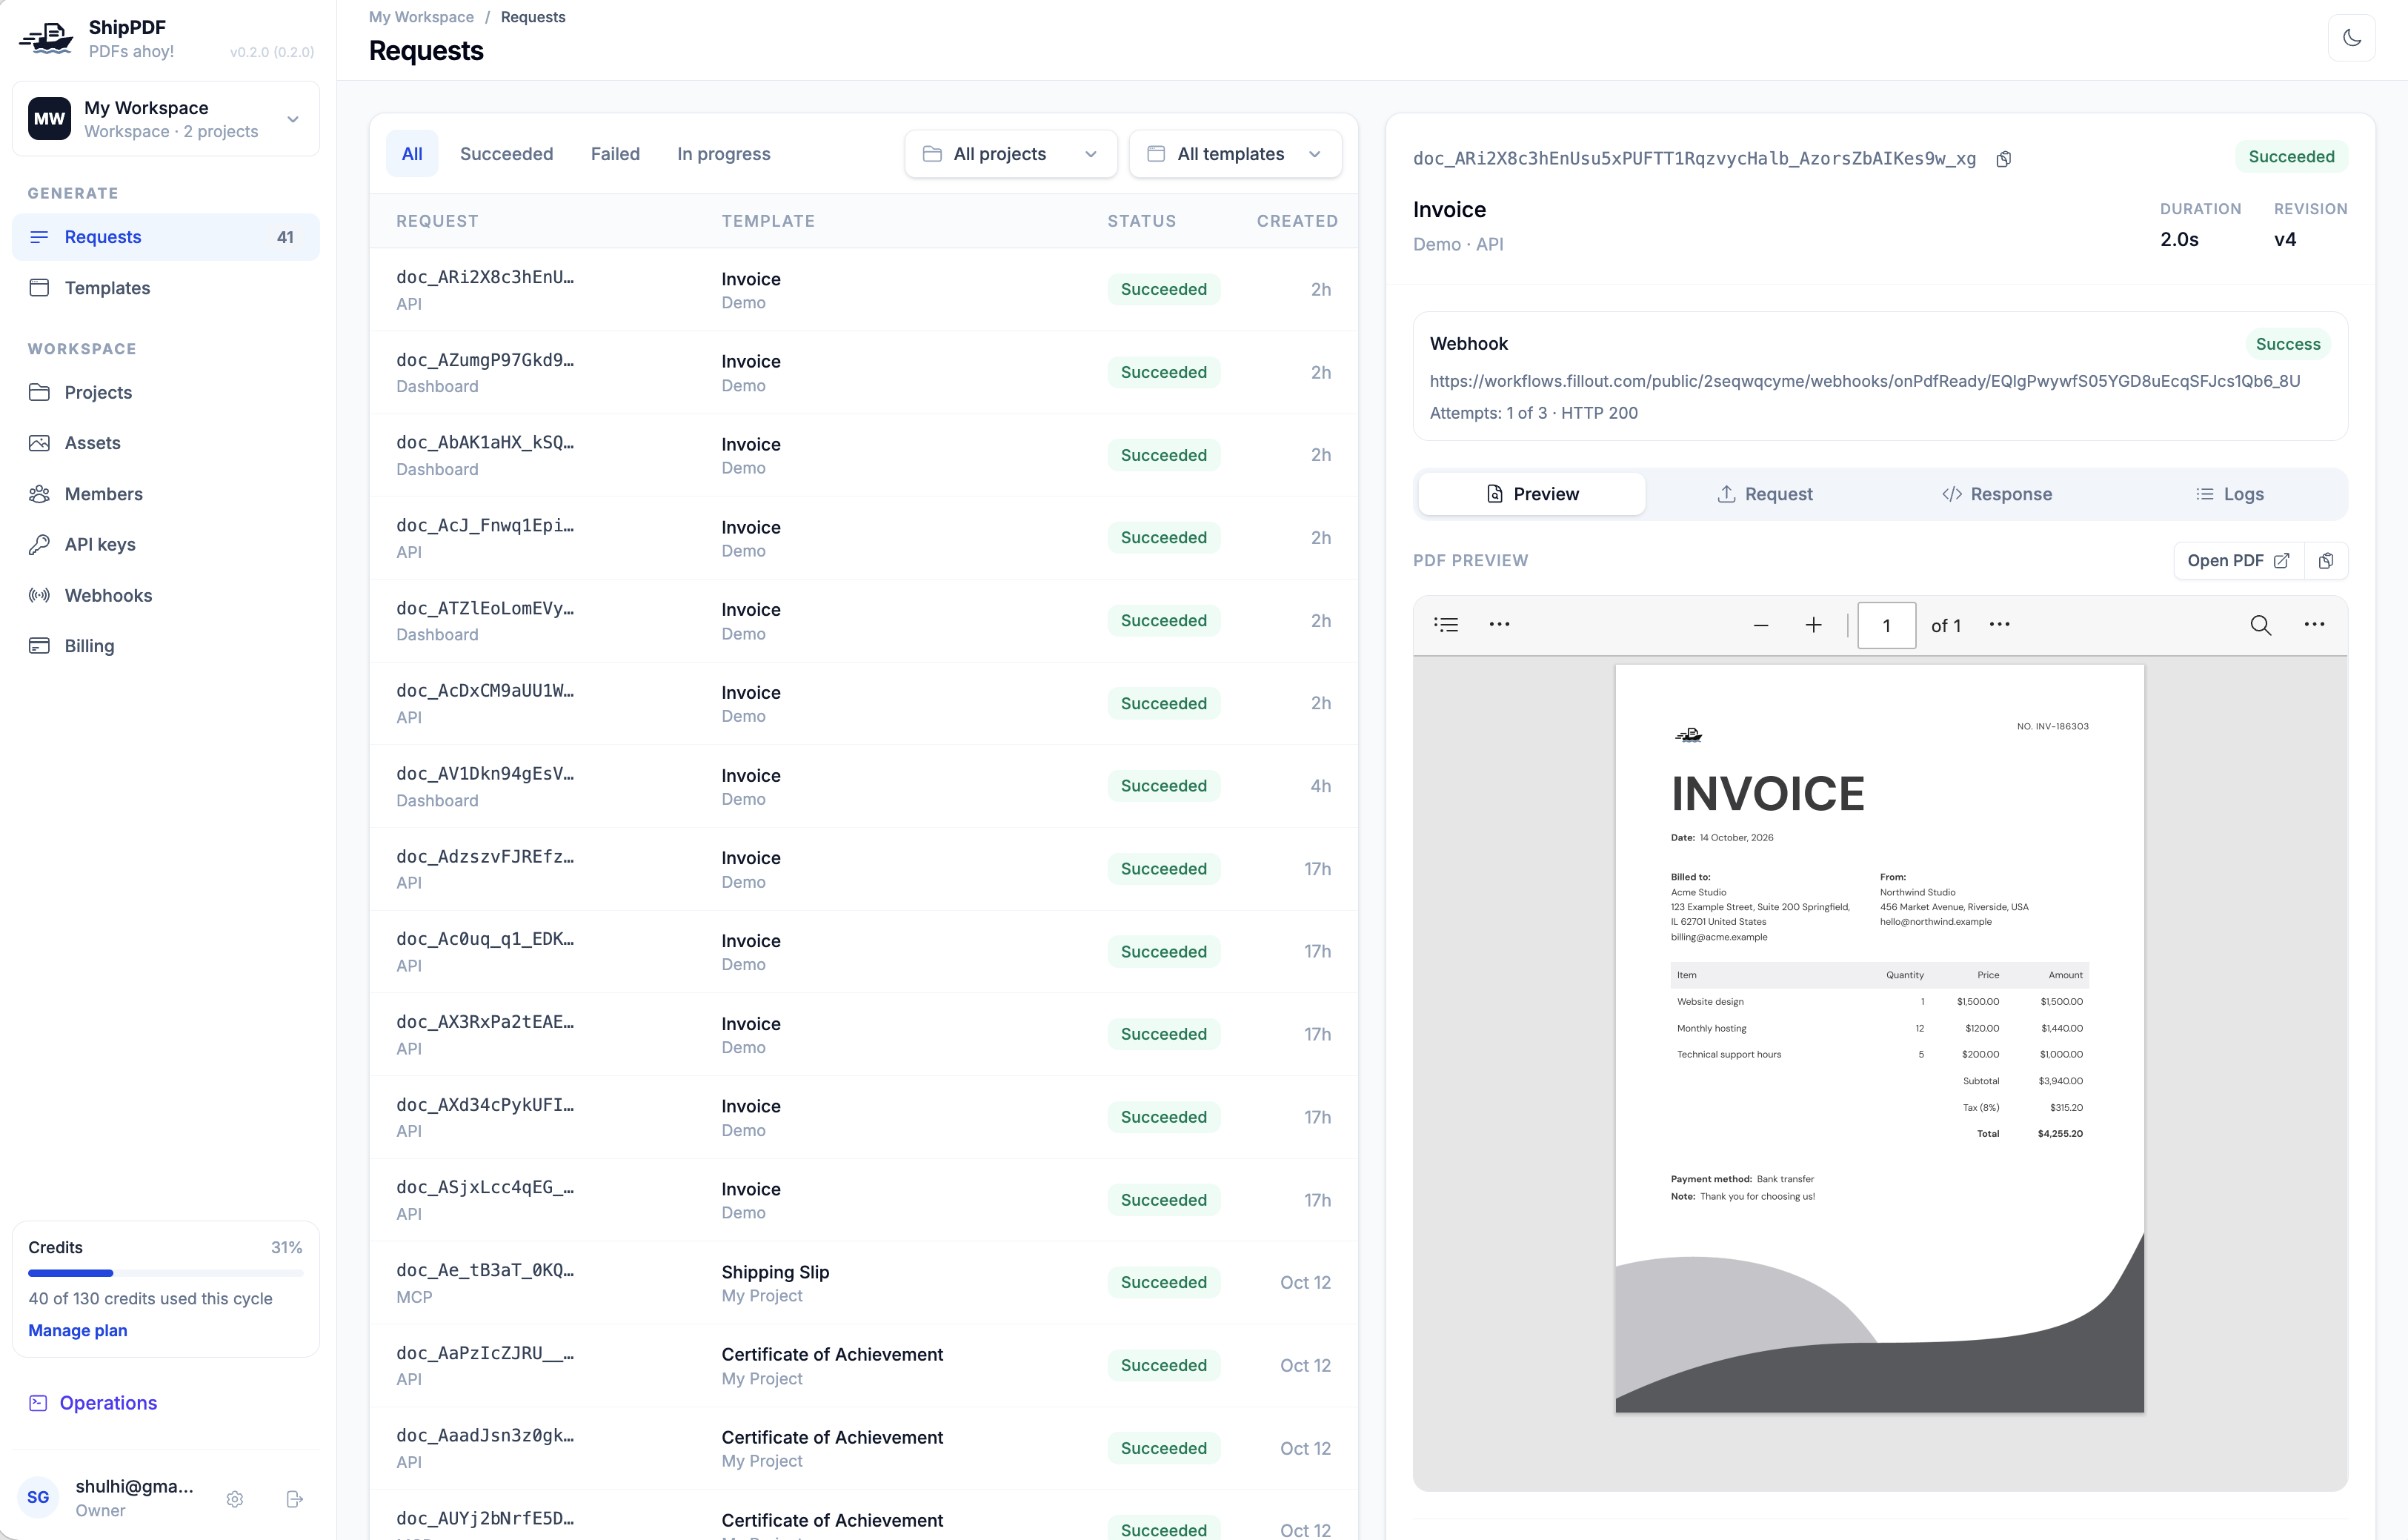Select the doc_AZumgP97Gkd9 request row
The width and height of the screenshot is (2408, 1540).
tap(864, 373)
